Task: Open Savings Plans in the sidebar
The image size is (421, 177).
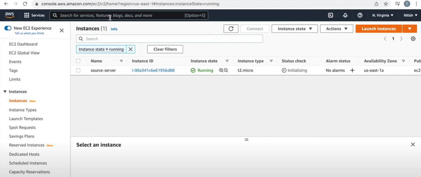Action: [x=22, y=136]
